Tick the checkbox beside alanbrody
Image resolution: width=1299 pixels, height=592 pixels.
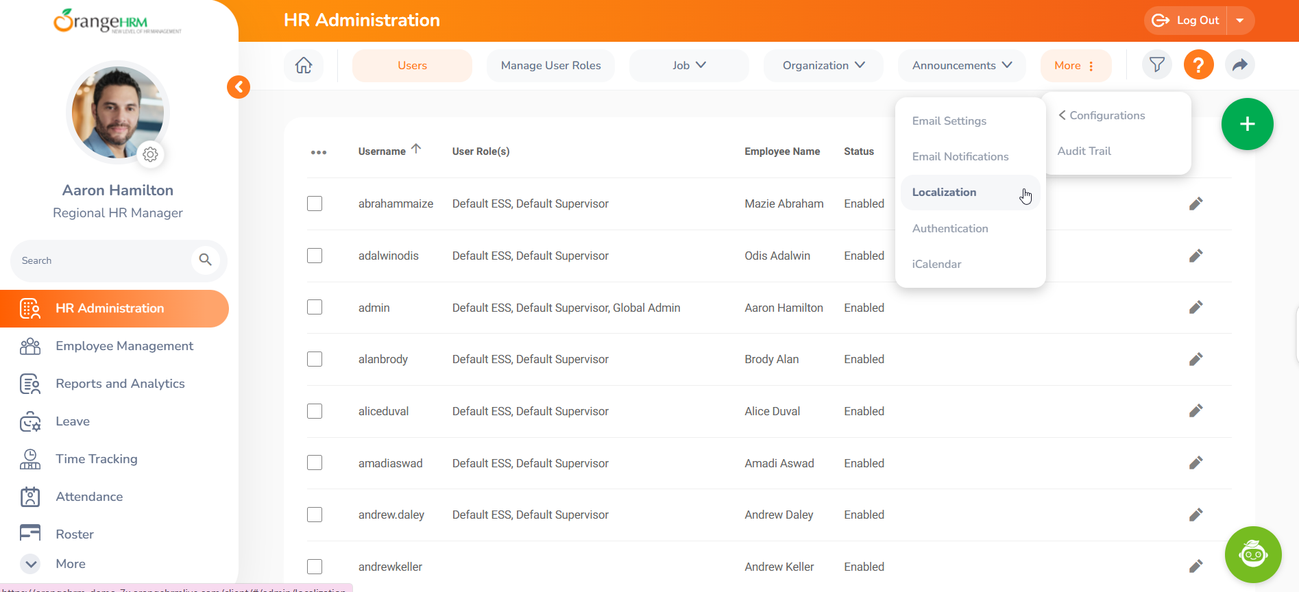click(315, 359)
